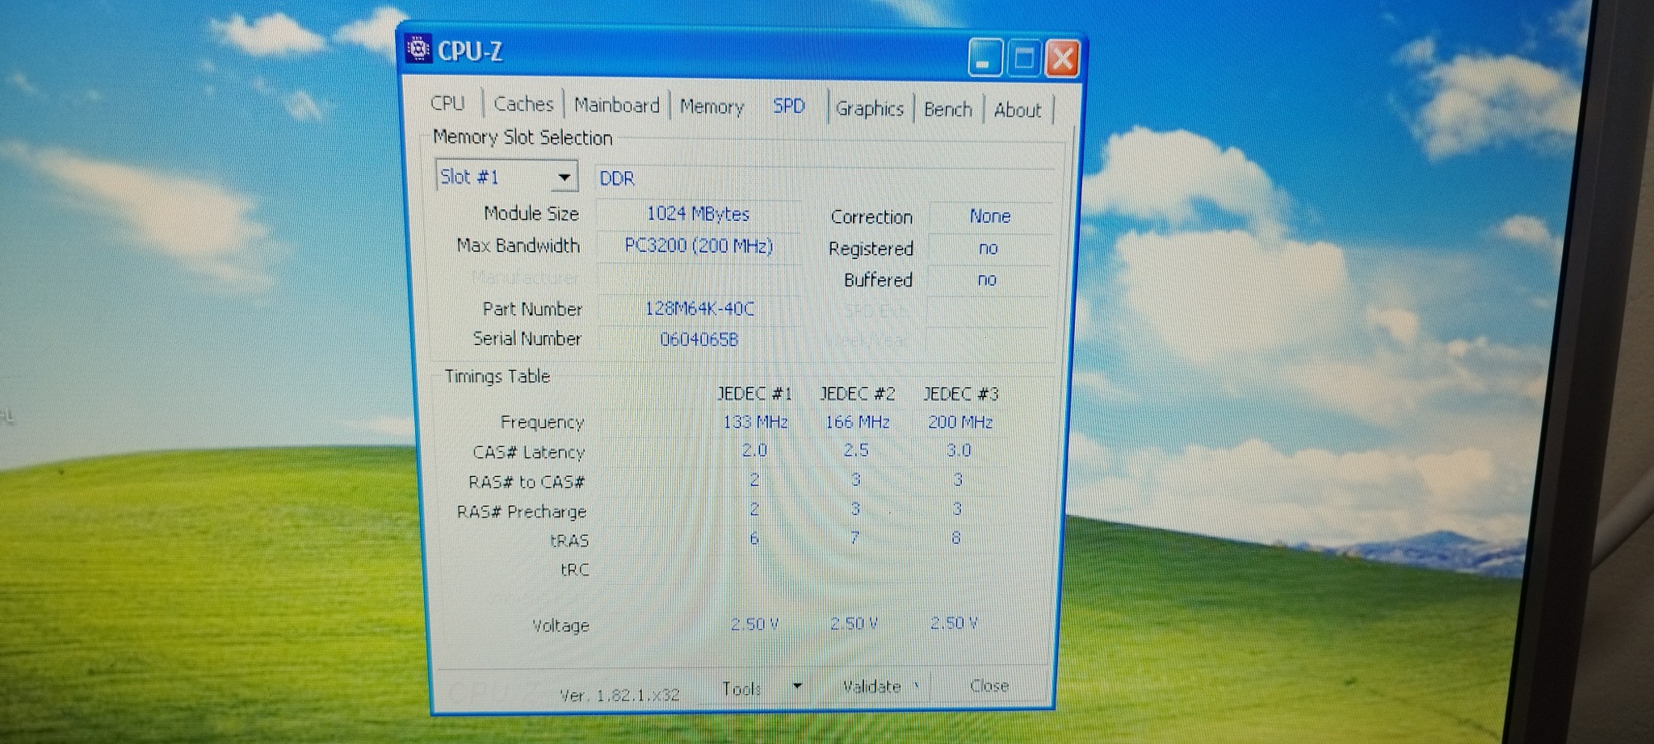
Task: Click the Buffered label
Action: point(878,280)
